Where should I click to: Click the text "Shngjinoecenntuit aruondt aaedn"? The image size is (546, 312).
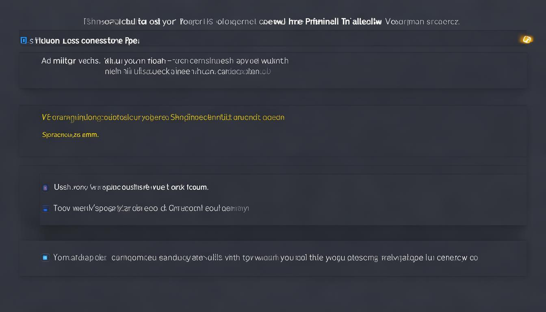(x=227, y=117)
